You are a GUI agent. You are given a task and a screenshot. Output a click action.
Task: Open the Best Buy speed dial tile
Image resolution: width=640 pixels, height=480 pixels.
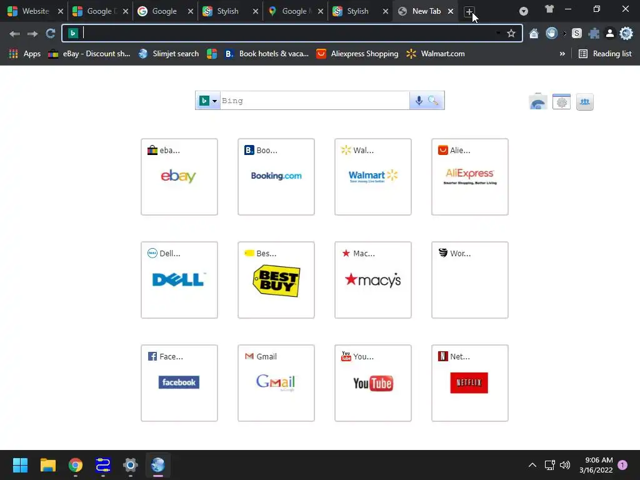click(x=276, y=280)
